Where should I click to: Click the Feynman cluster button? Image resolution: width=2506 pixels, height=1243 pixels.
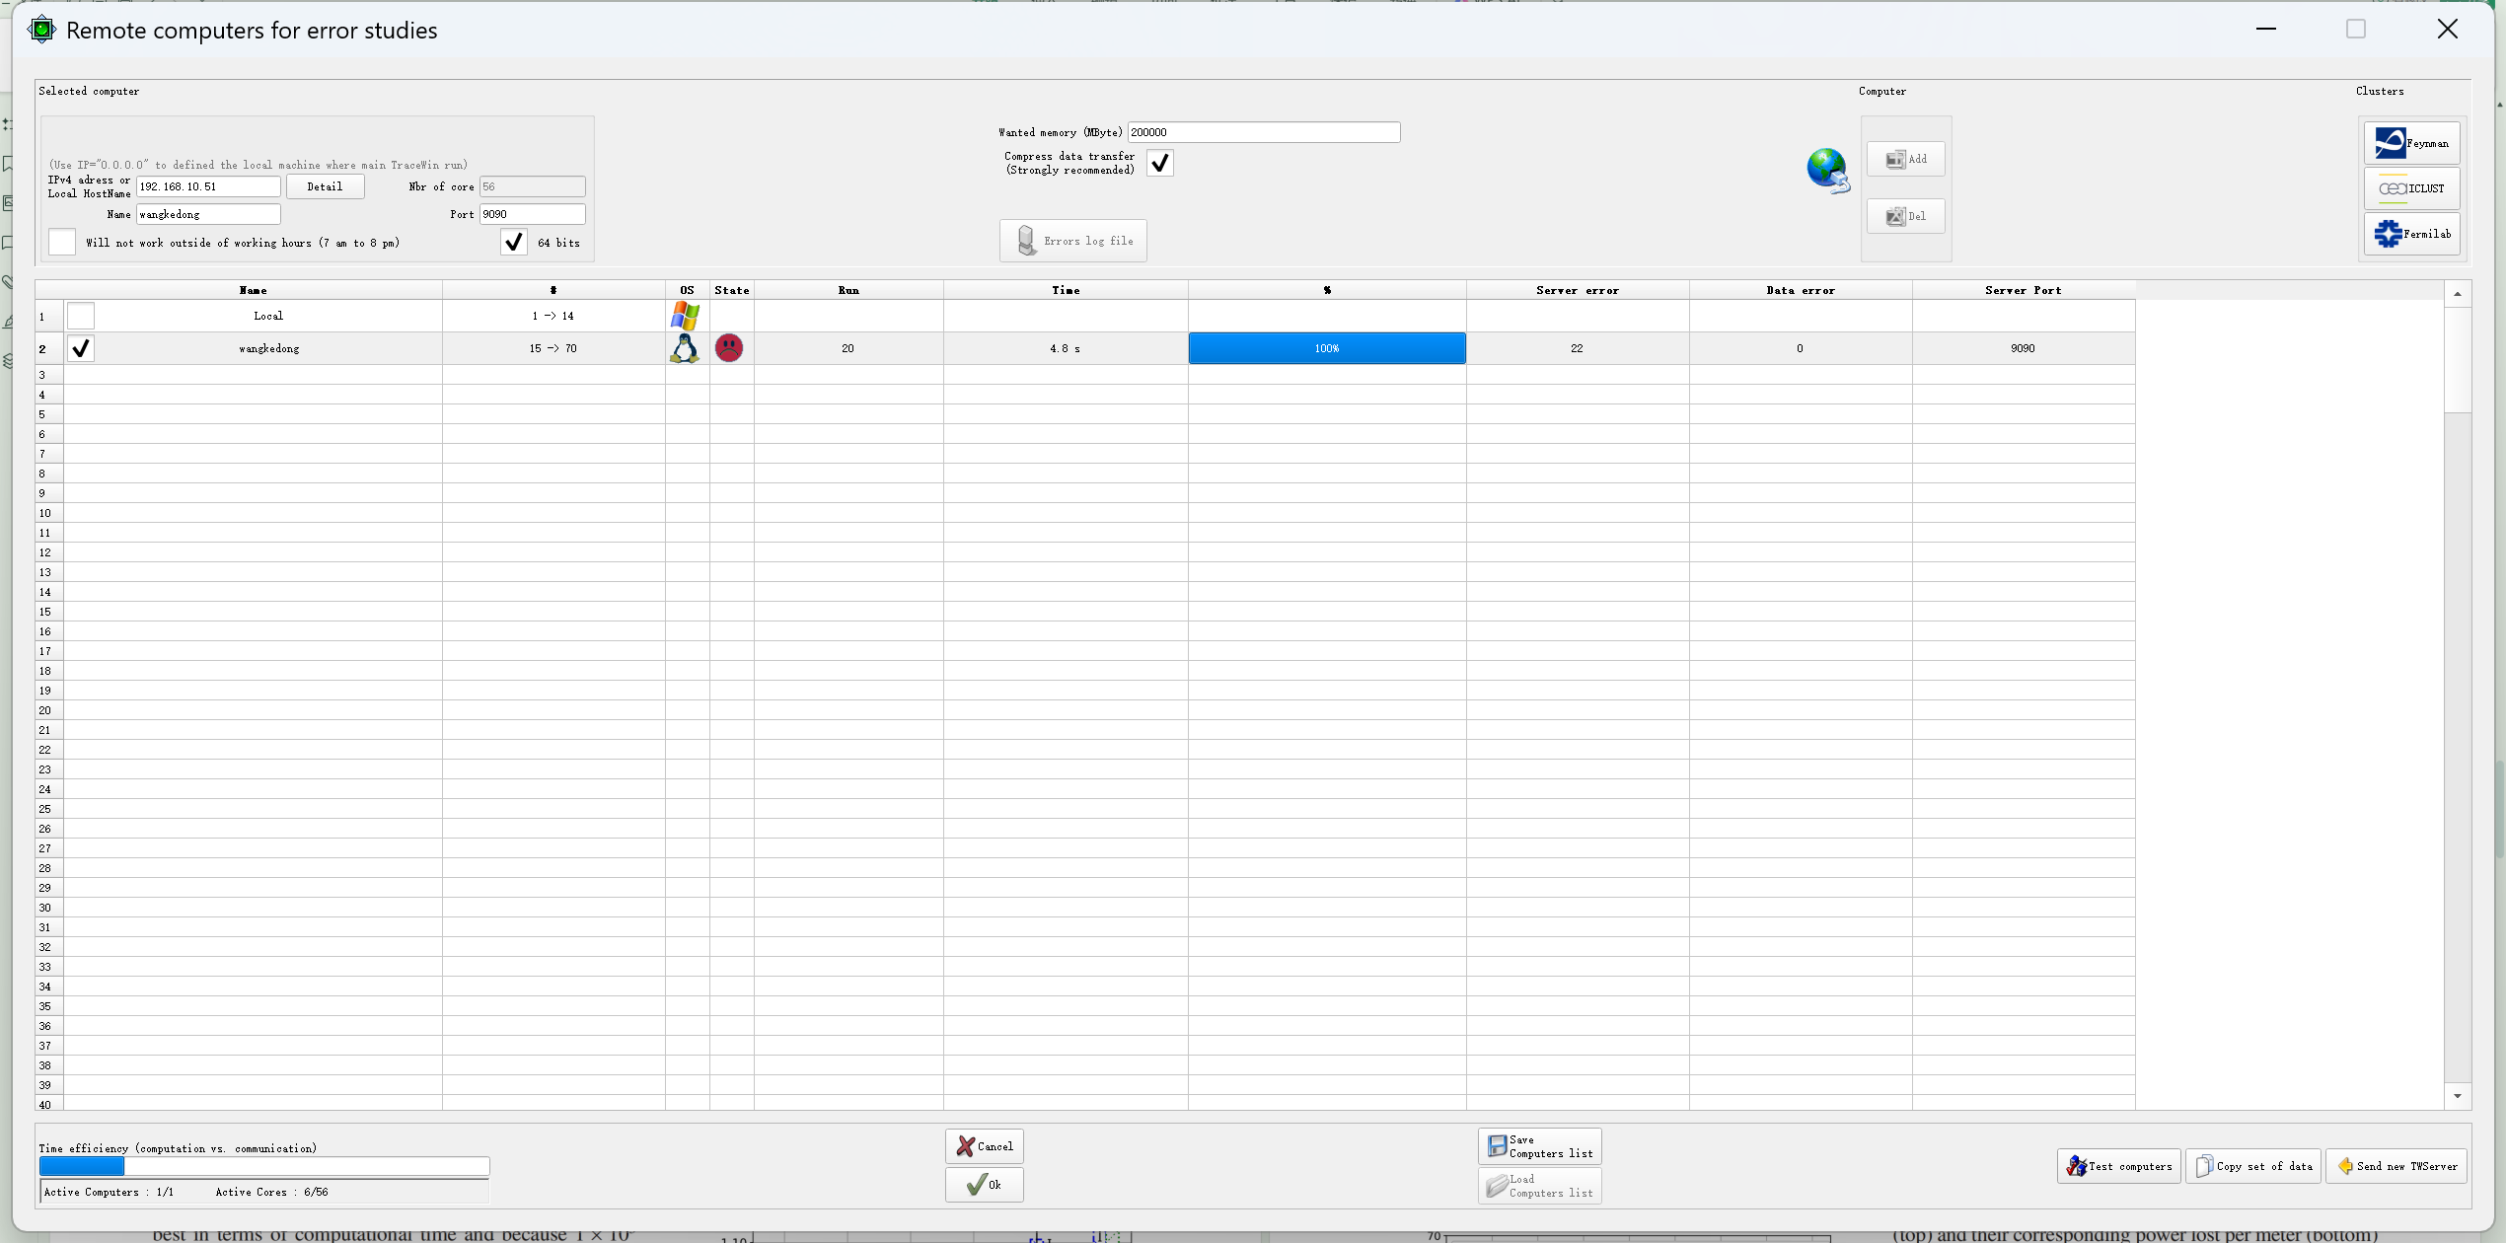pyautogui.click(x=2410, y=143)
